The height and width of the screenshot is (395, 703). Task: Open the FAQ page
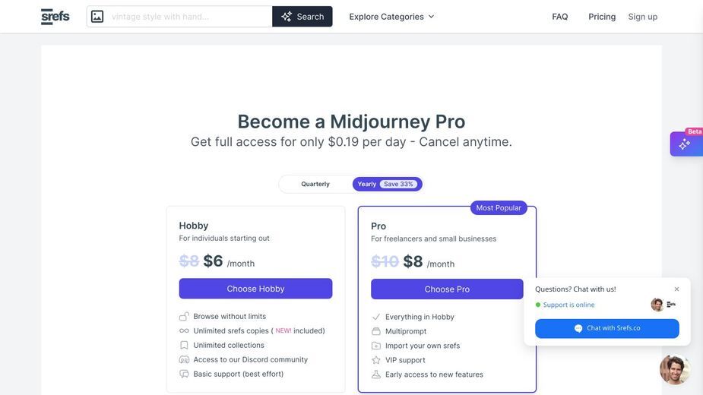(559, 17)
